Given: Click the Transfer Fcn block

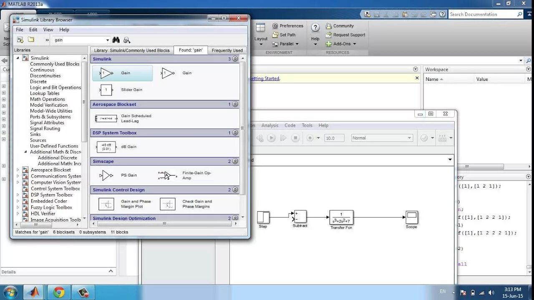Looking at the screenshot, I should pyautogui.click(x=341, y=217).
